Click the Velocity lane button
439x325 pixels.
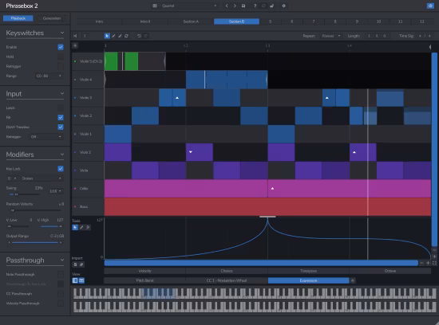point(144,271)
